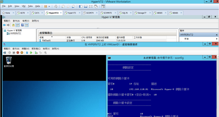The height and width of the screenshot is (117, 219).
Task: Expand the 新增 submenu arrow in actions pane
Action: 217,39
